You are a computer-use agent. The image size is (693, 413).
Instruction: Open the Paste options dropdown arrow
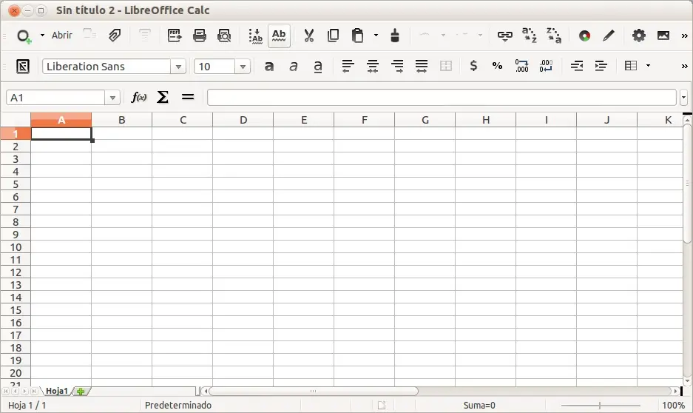[x=376, y=35]
